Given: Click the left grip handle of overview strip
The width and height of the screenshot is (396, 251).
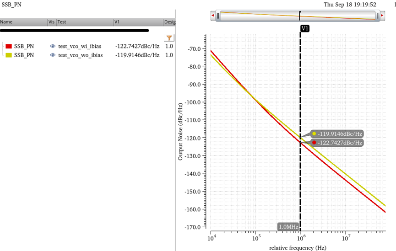Looking at the screenshot, I should [x=218, y=16].
